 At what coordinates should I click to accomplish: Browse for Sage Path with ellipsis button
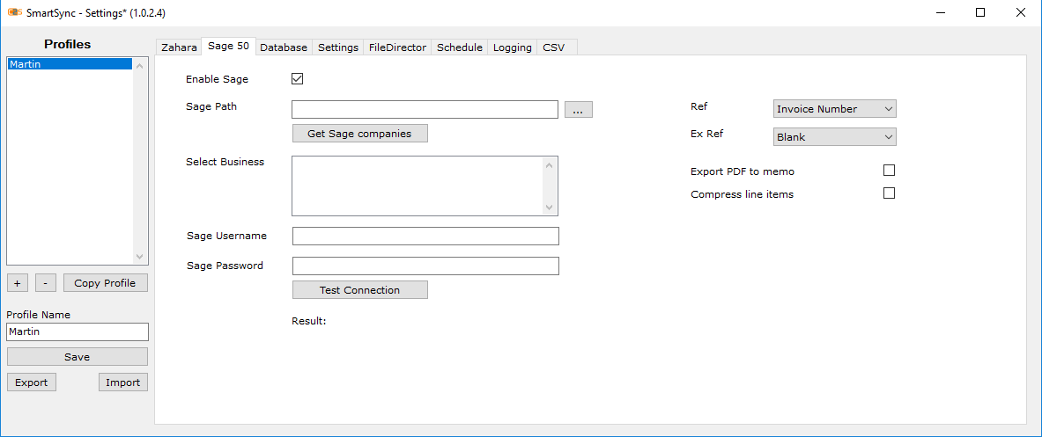point(578,110)
